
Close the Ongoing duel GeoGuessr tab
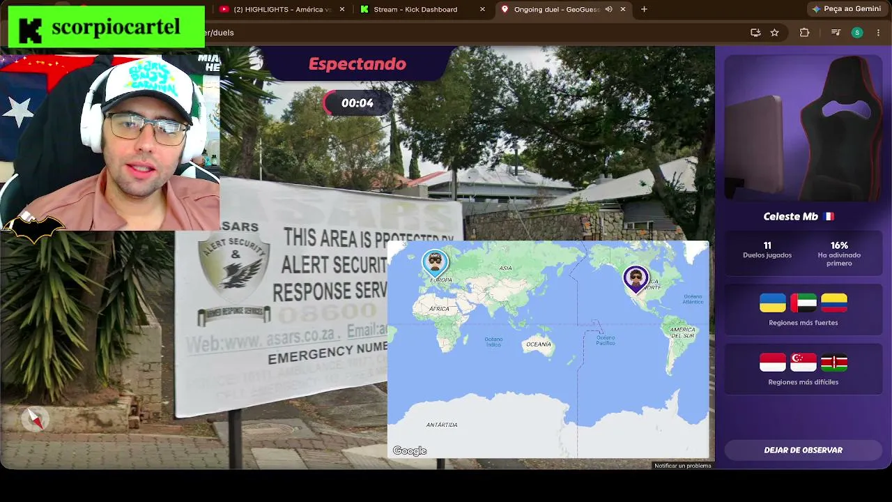(x=623, y=9)
